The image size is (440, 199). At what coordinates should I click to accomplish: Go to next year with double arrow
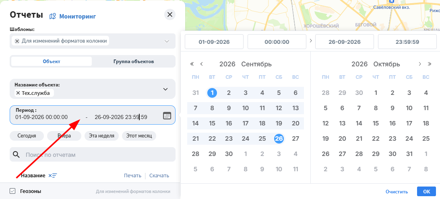[430, 64]
